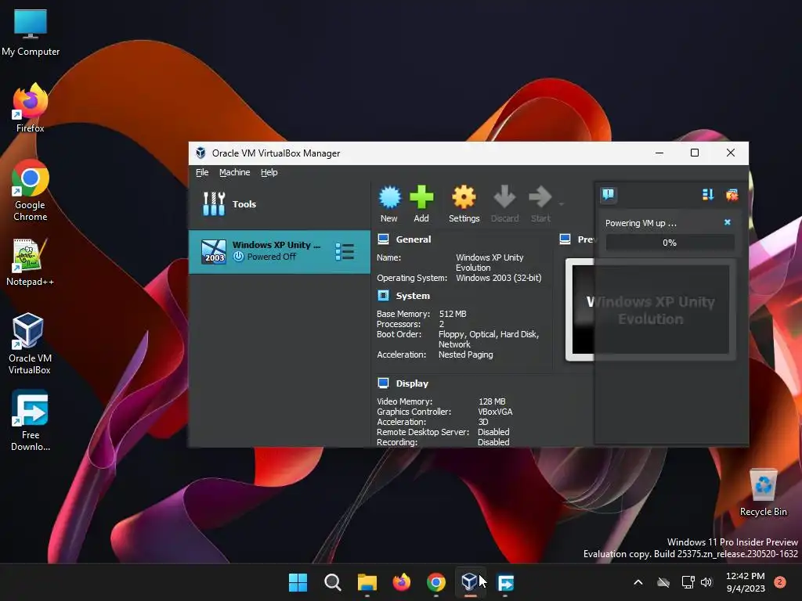Click the New virtual machine toolbar icon
802x601 pixels.
pyautogui.click(x=389, y=197)
